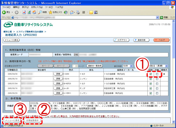The image size is (176, 128).
Task: Click the History/media toolbar icon
Action: pyautogui.click(x=66, y=12)
